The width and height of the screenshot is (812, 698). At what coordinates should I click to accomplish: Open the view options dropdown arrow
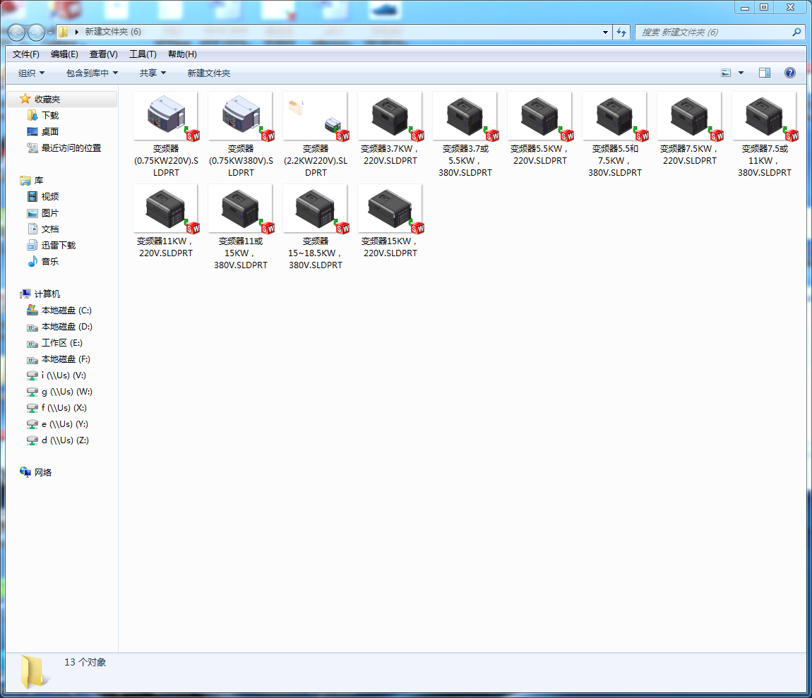[741, 73]
